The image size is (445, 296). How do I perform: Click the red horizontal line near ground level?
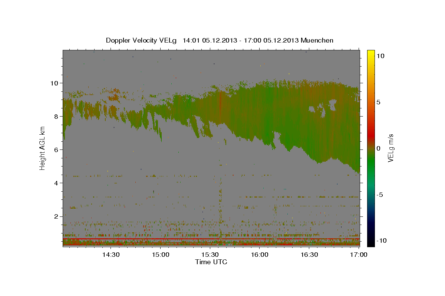pyautogui.click(x=211, y=239)
